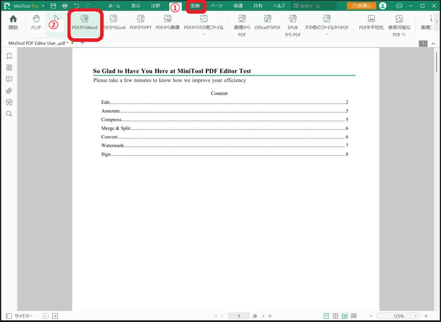Click the next view right-arrow box icon

pos(55,316)
